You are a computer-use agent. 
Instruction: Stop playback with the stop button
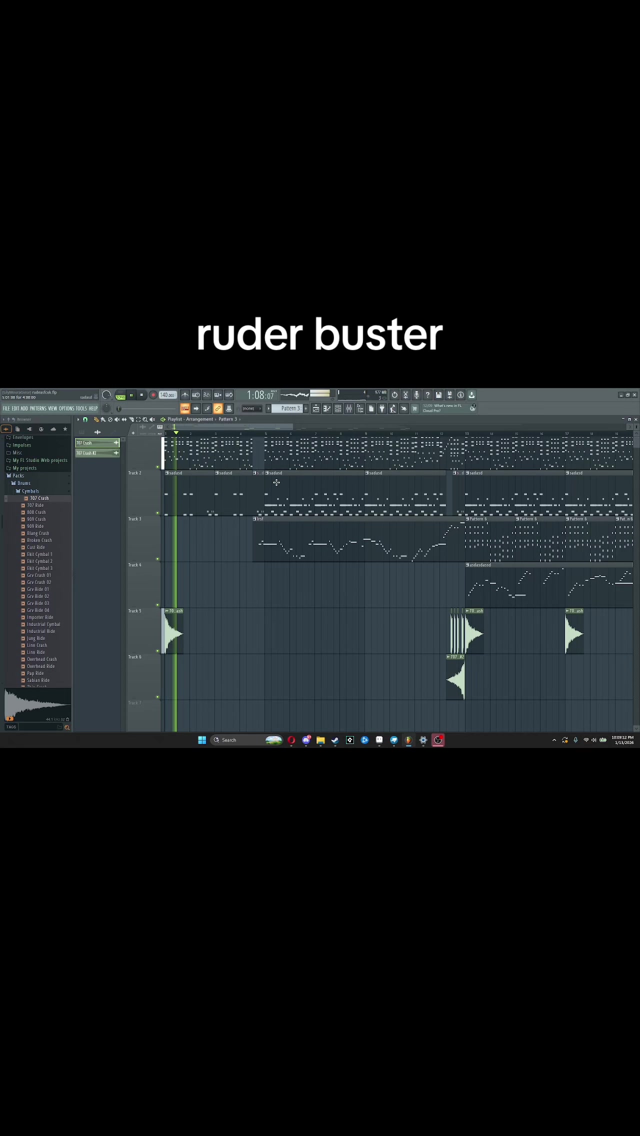(x=141, y=395)
